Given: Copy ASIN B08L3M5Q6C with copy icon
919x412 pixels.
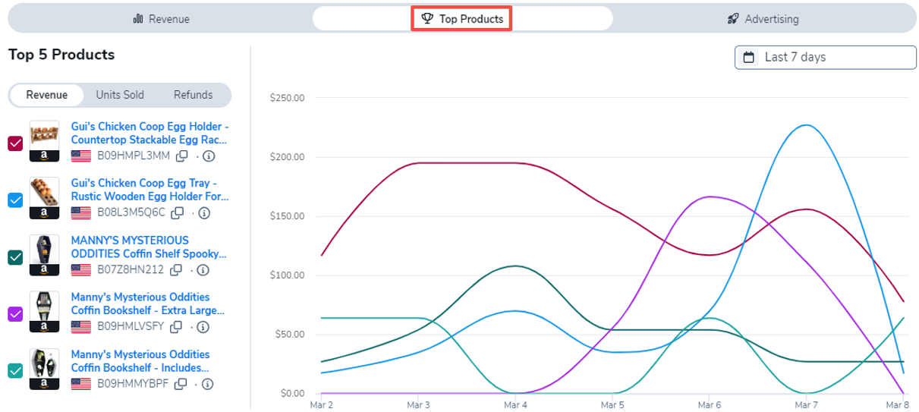Looking at the screenshot, I should (178, 212).
